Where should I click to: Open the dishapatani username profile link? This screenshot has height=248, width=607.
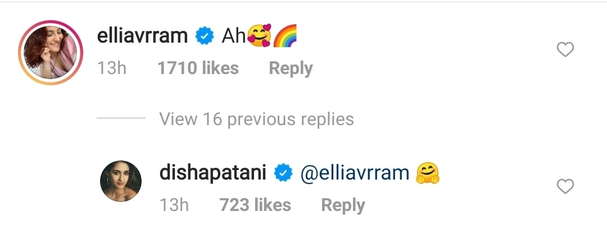click(212, 174)
